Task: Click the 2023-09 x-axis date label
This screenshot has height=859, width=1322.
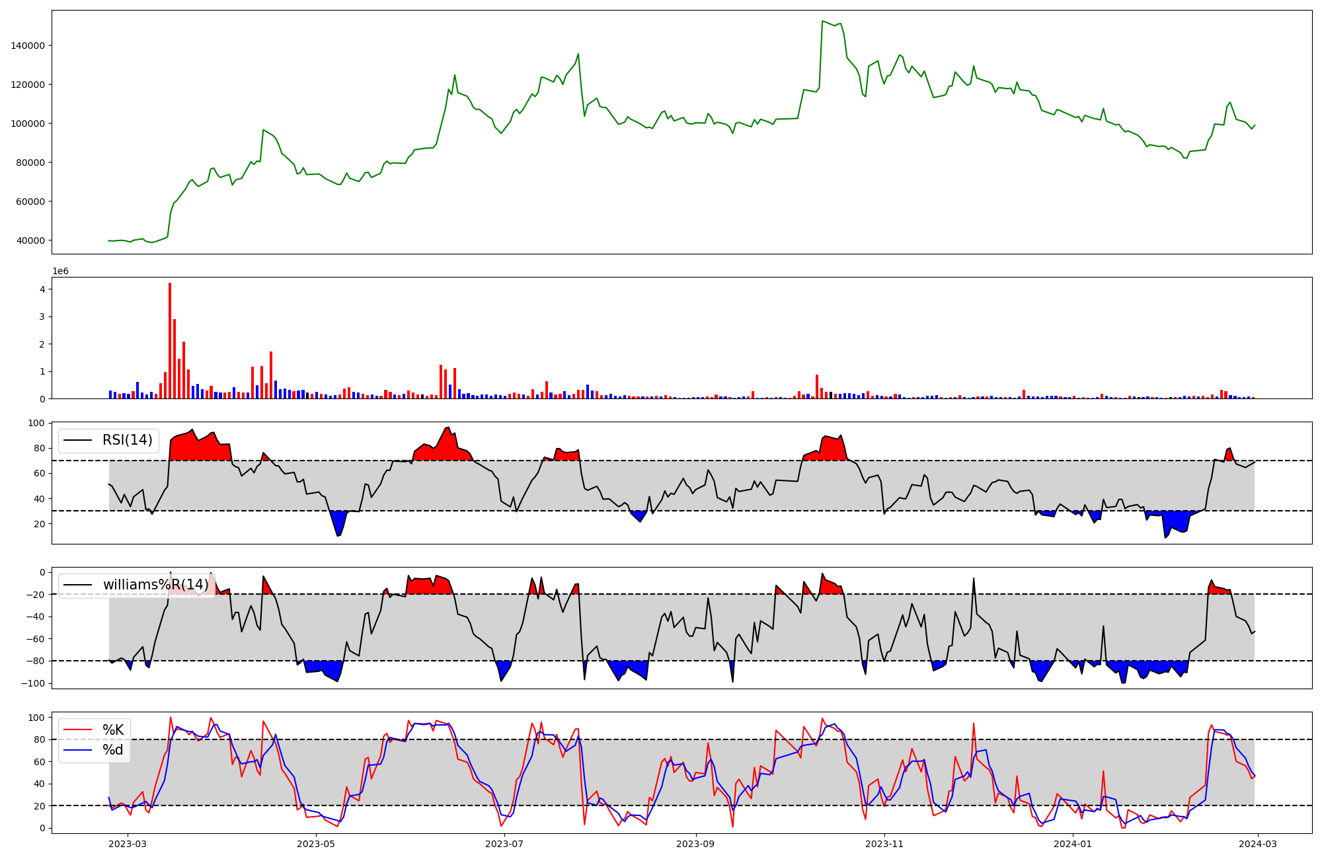Action: click(696, 844)
